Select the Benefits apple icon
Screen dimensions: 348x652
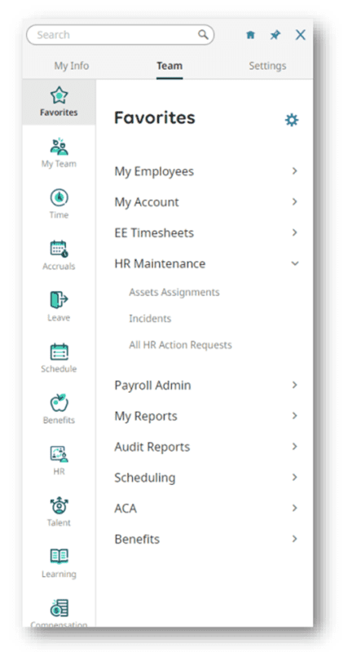pyautogui.click(x=59, y=402)
